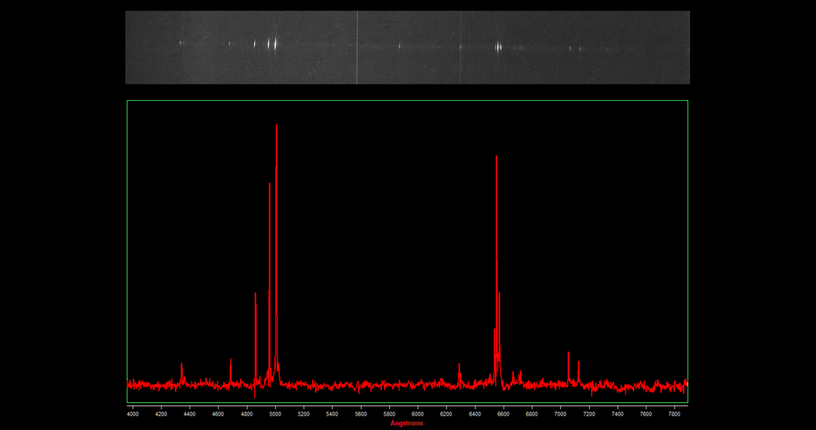The width and height of the screenshot is (816, 430).
Task: Click the 5600 wavelength tick label
Action: click(x=361, y=415)
